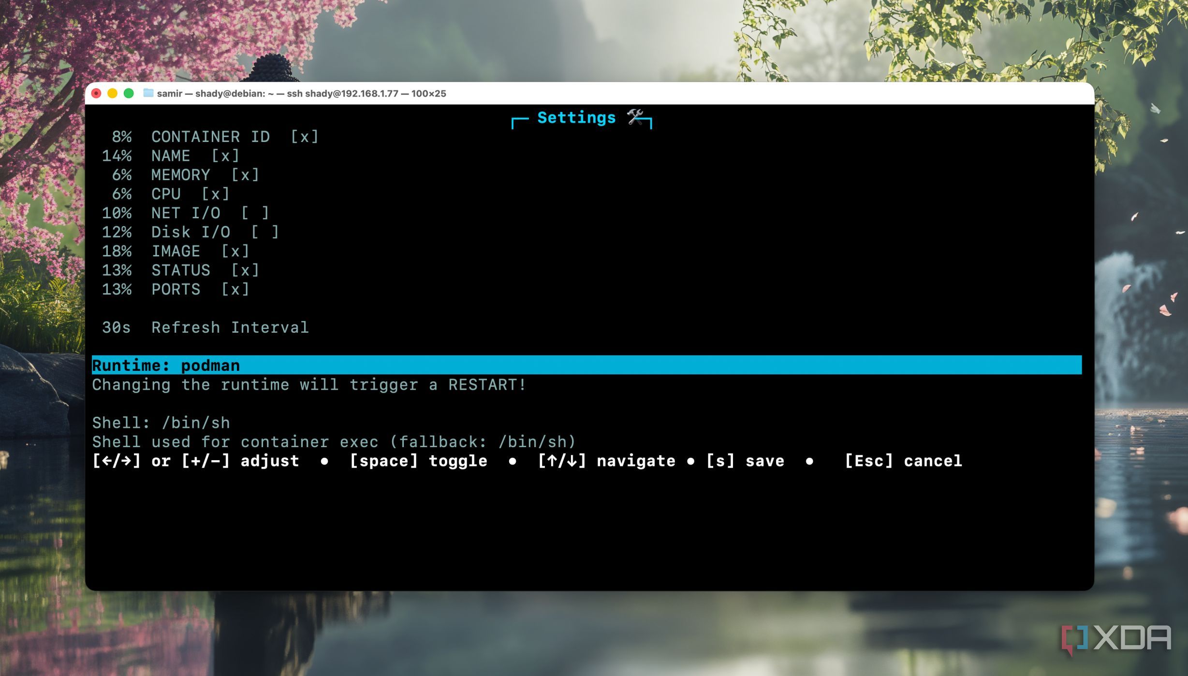The image size is (1188, 676).
Task: Click the shell fallback description line
Action: [x=334, y=442]
